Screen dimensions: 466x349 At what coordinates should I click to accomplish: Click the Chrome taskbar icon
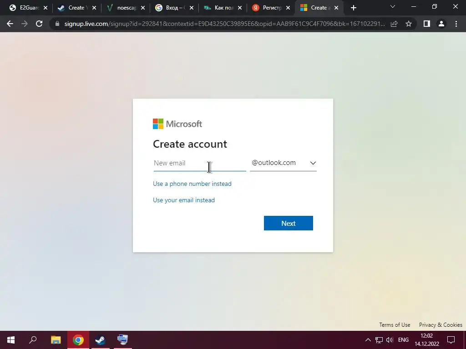point(78,340)
